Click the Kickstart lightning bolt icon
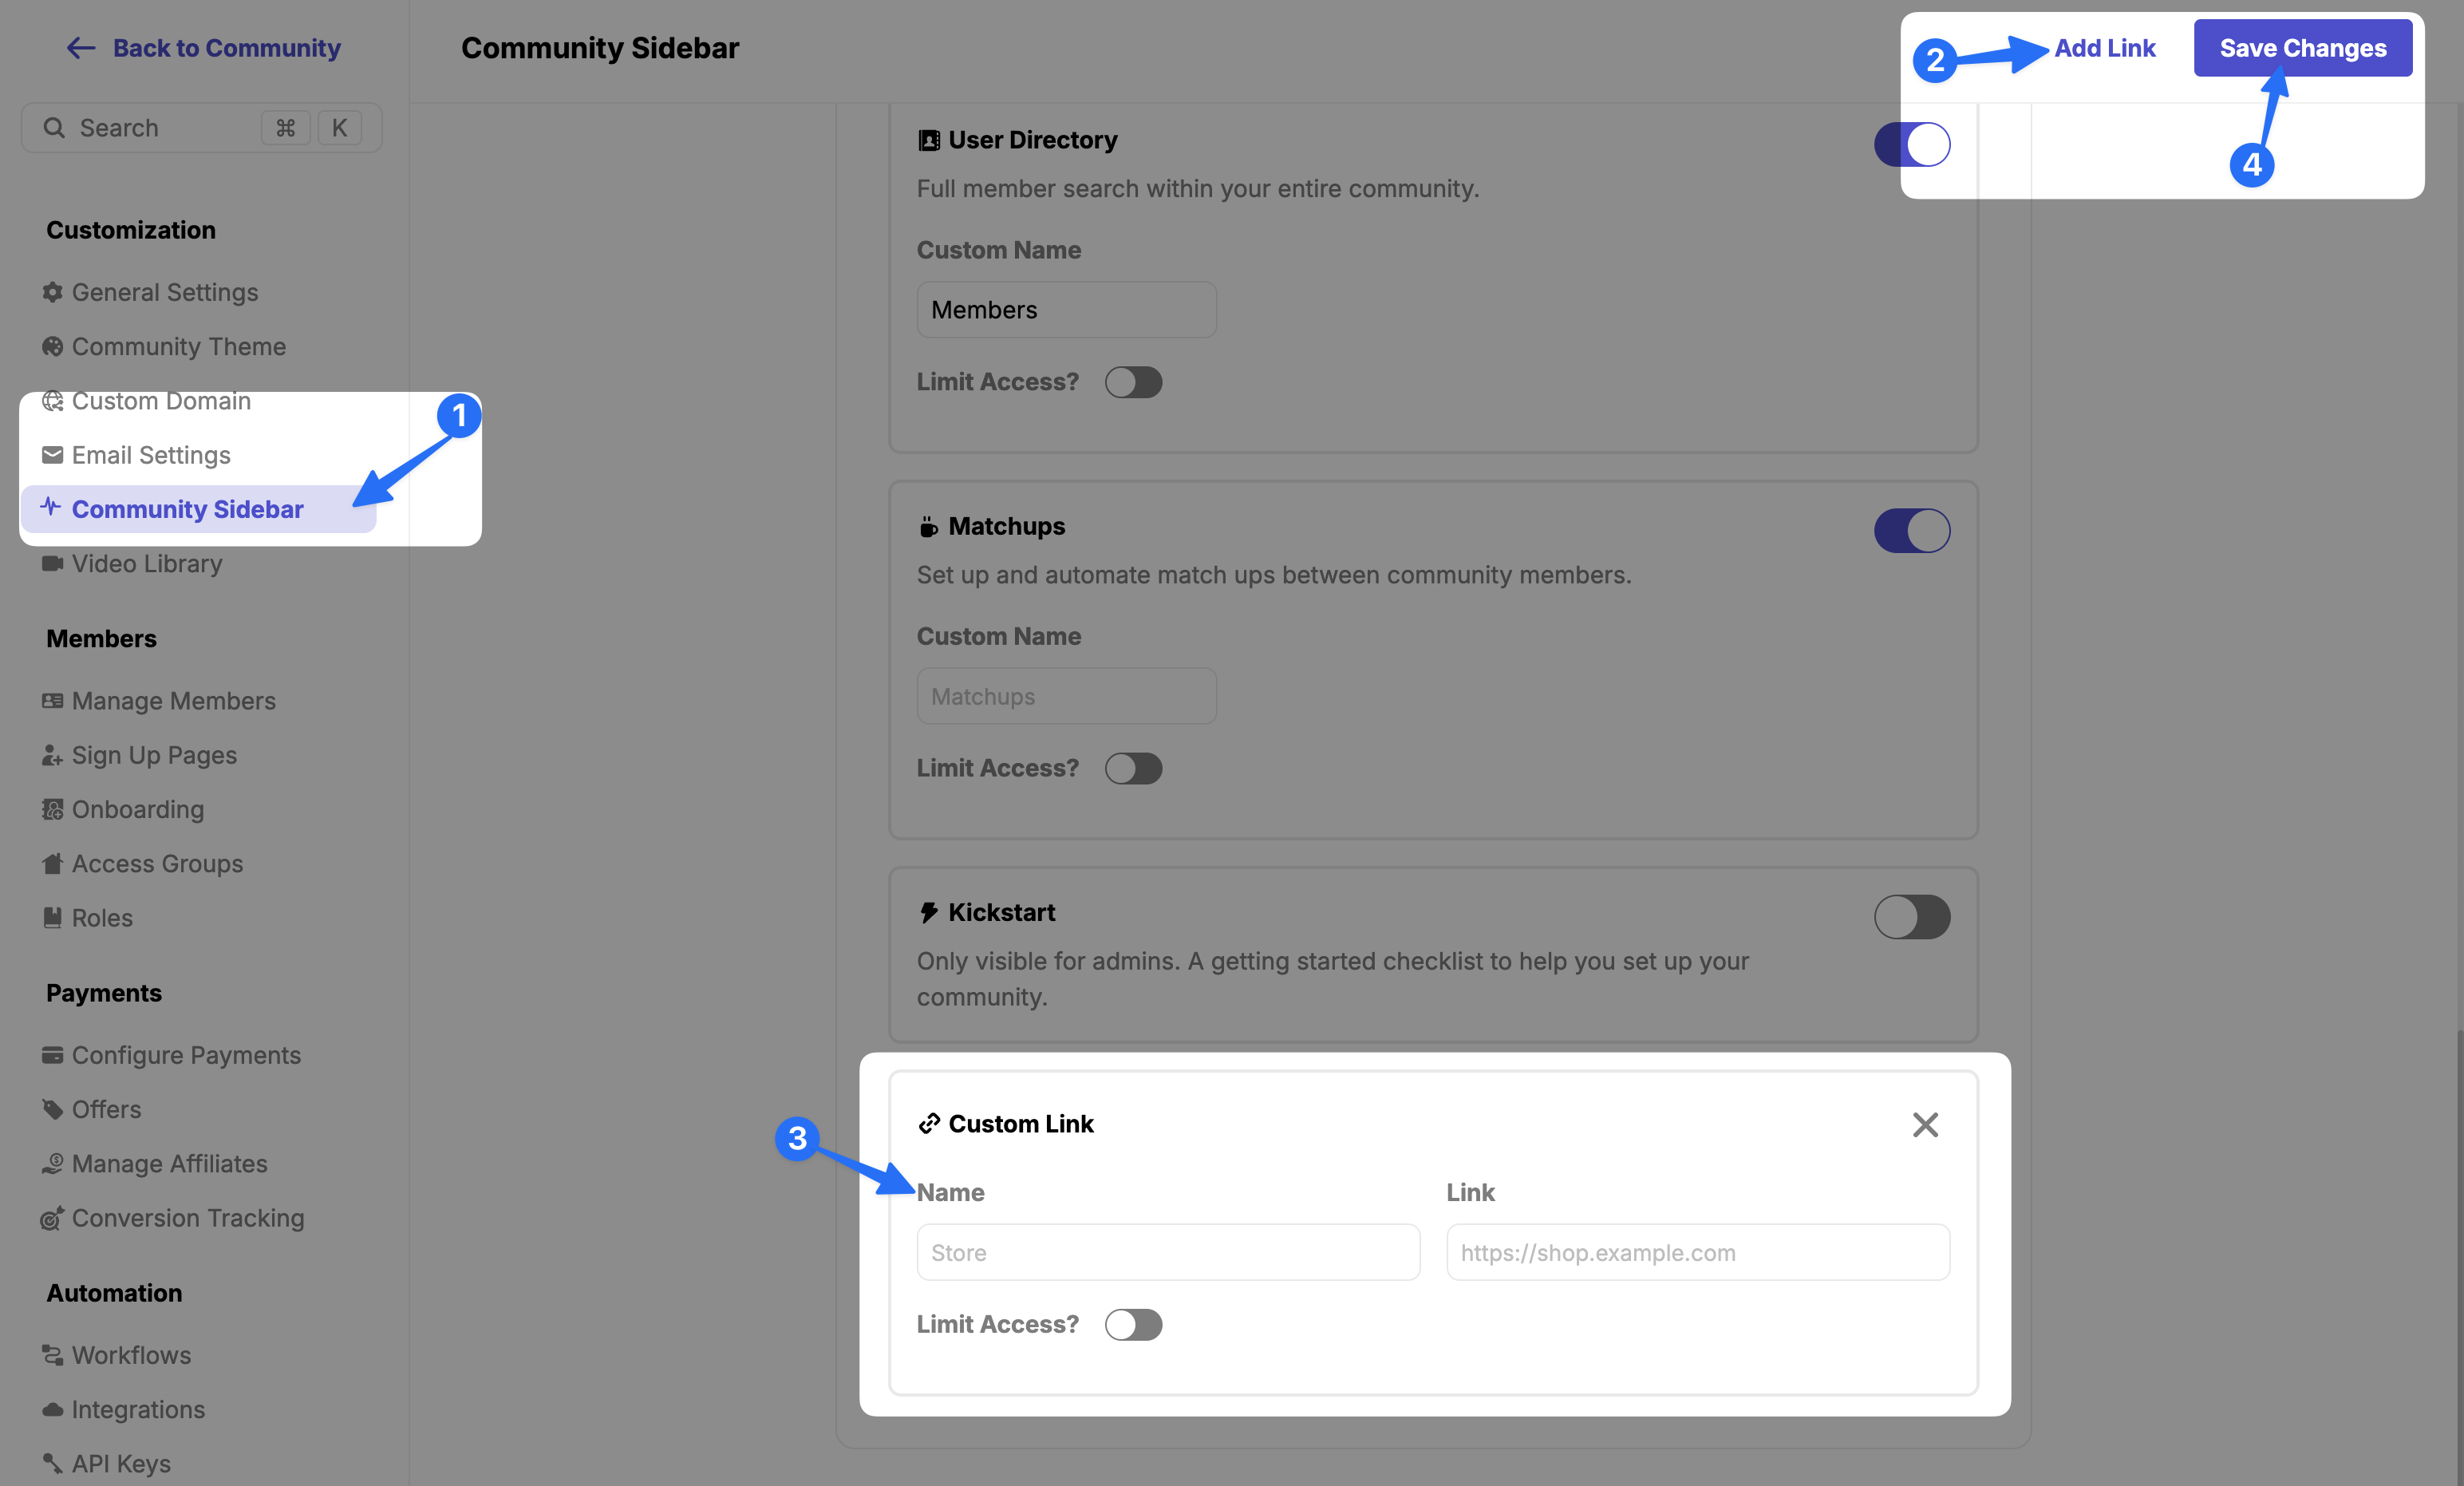Screen dimensions: 2464x1486 click(x=929, y=912)
